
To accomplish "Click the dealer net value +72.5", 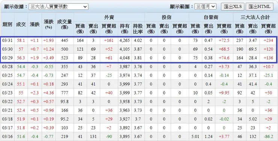I will 224,40.
